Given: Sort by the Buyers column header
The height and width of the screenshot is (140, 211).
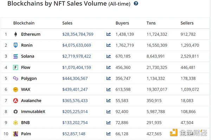Looking at the screenshot, I should [122, 23].
